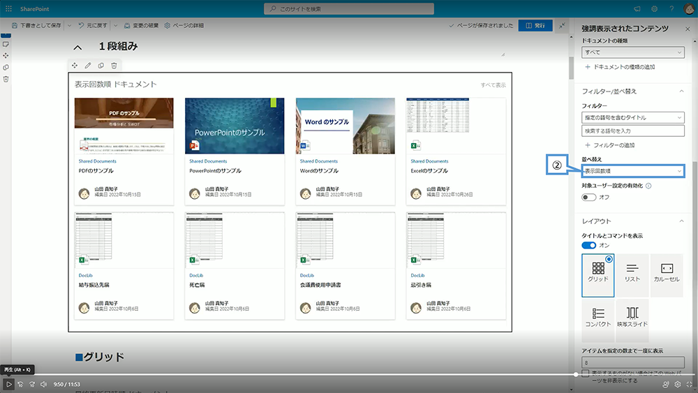Open ページの詳細 in the command bar

point(184,26)
